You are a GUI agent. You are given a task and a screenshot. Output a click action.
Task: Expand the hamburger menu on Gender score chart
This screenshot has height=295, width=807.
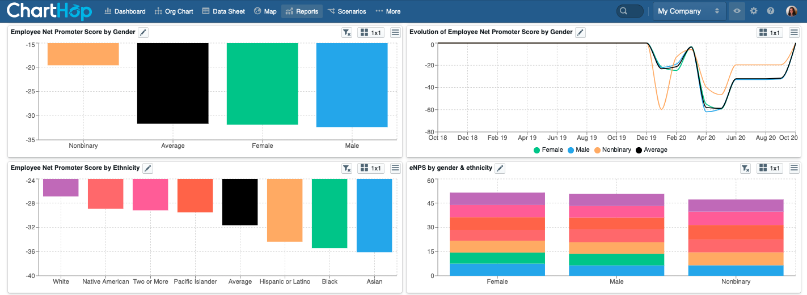396,33
